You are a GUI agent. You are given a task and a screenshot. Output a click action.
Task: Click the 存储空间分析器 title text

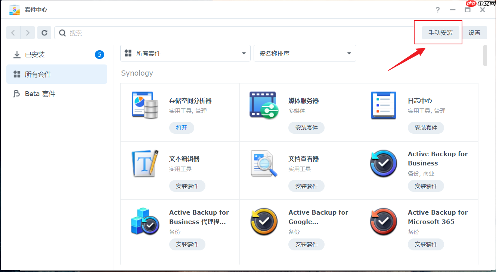pos(190,101)
